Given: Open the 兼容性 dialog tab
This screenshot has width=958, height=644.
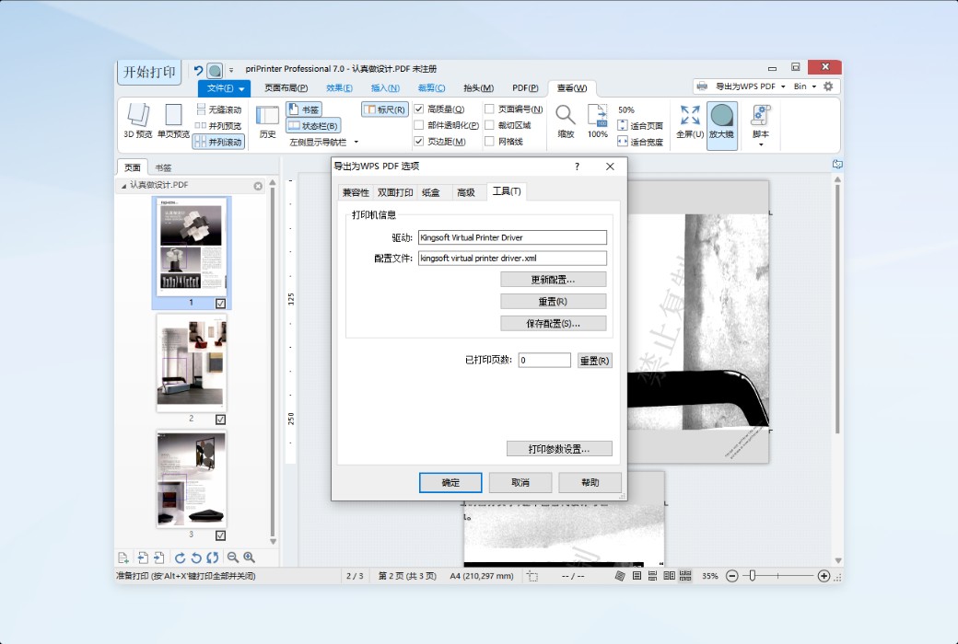Looking at the screenshot, I should click(x=356, y=192).
